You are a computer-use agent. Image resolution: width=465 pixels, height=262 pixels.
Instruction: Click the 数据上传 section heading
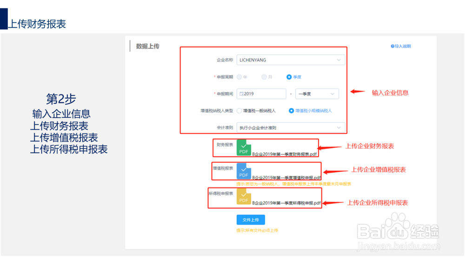148,46
